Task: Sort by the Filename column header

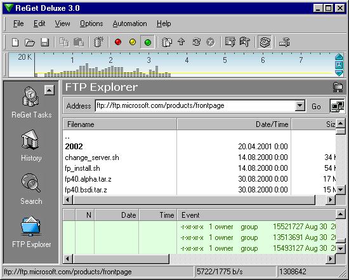Action: [x=120, y=124]
